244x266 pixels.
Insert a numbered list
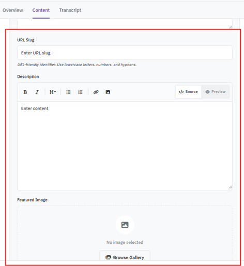point(80,92)
